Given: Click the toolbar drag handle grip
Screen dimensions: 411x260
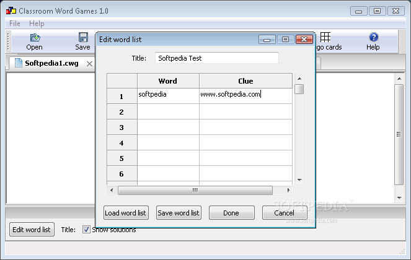Looking at the screenshot, I should tap(8, 41).
